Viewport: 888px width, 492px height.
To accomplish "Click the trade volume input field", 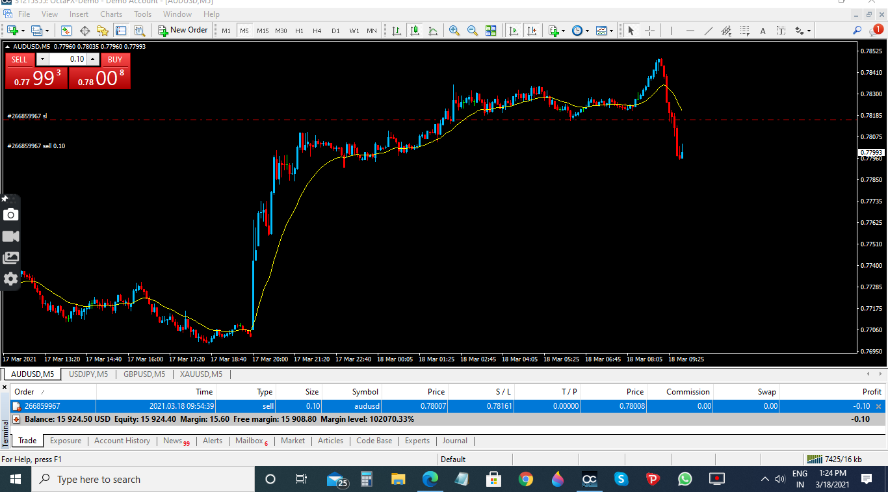I will tap(68, 59).
